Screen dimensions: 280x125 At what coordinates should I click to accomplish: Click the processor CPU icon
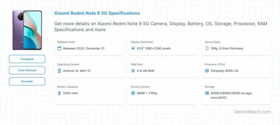(x=207, y=71)
